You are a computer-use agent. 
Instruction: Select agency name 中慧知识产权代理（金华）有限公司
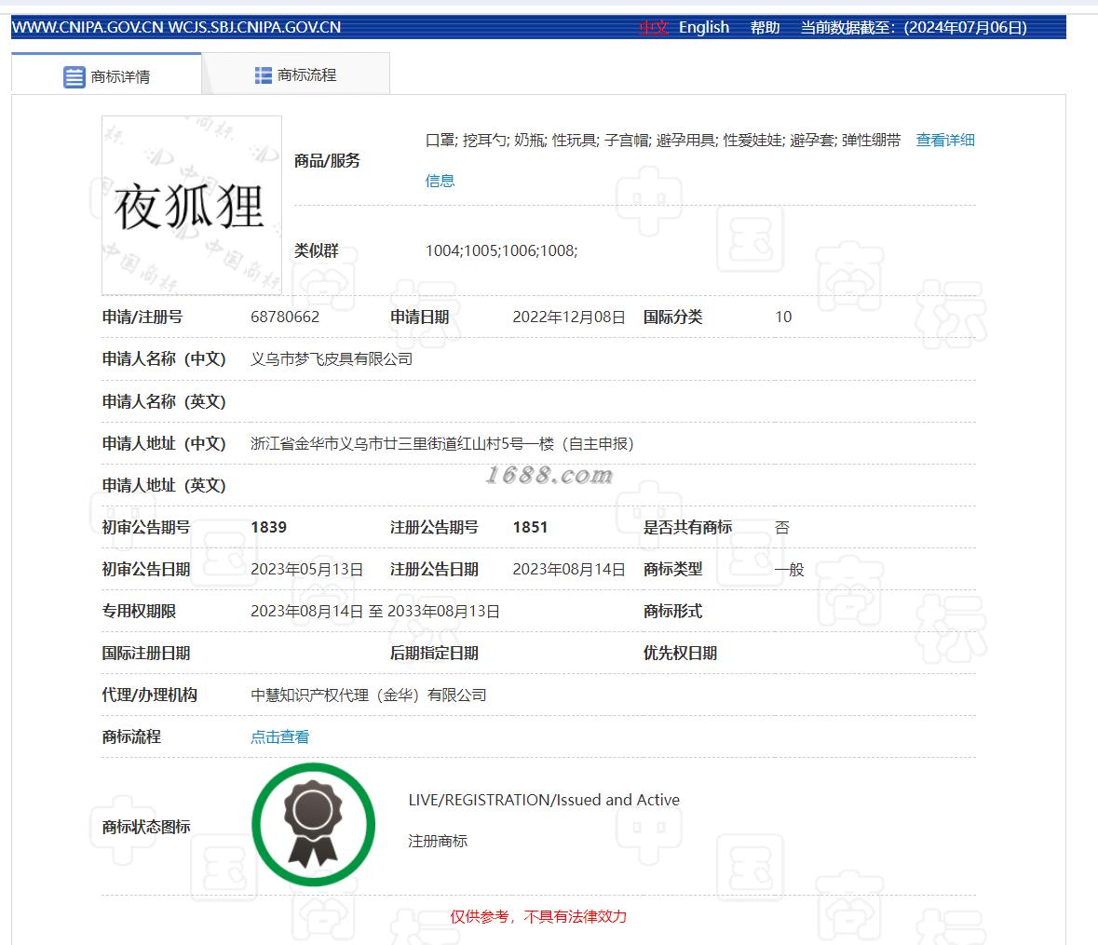[369, 695]
